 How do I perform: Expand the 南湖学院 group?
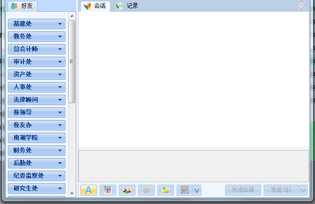pos(37,138)
